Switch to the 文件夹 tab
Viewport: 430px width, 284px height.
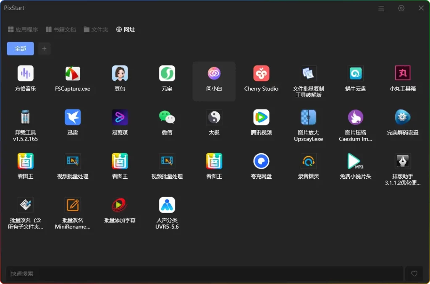click(x=96, y=29)
